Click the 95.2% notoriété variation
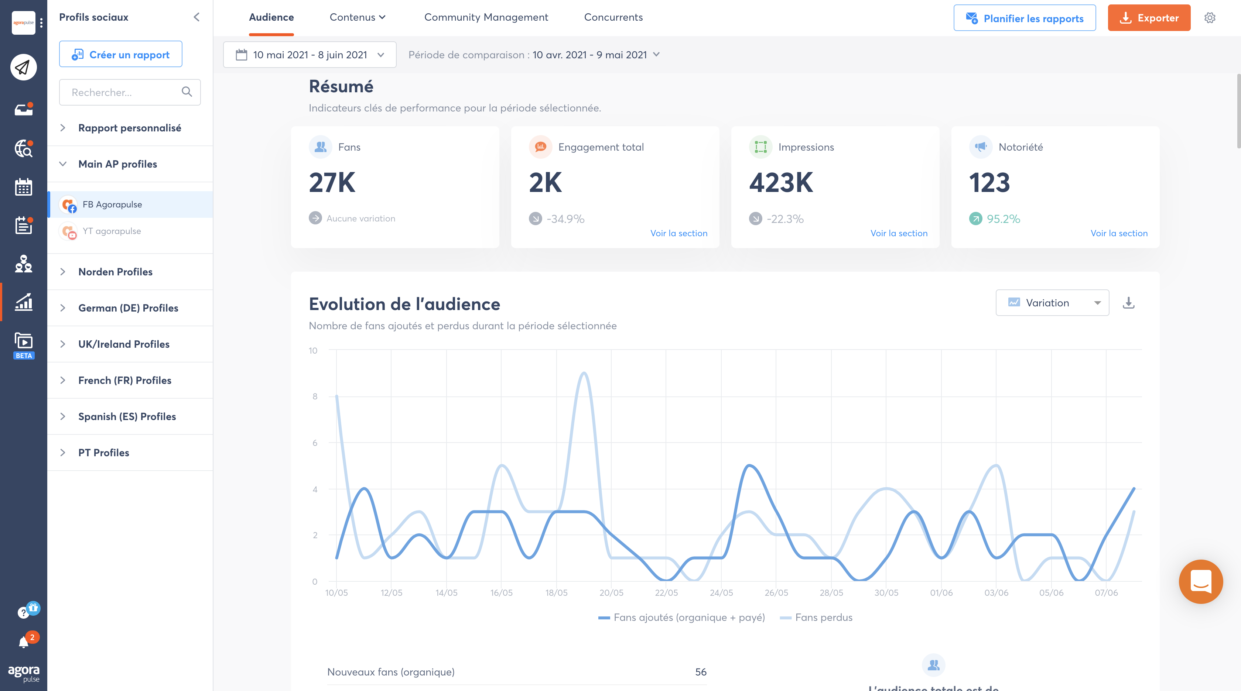Image resolution: width=1241 pixels, height=691 pixels. click(1003, 219)
